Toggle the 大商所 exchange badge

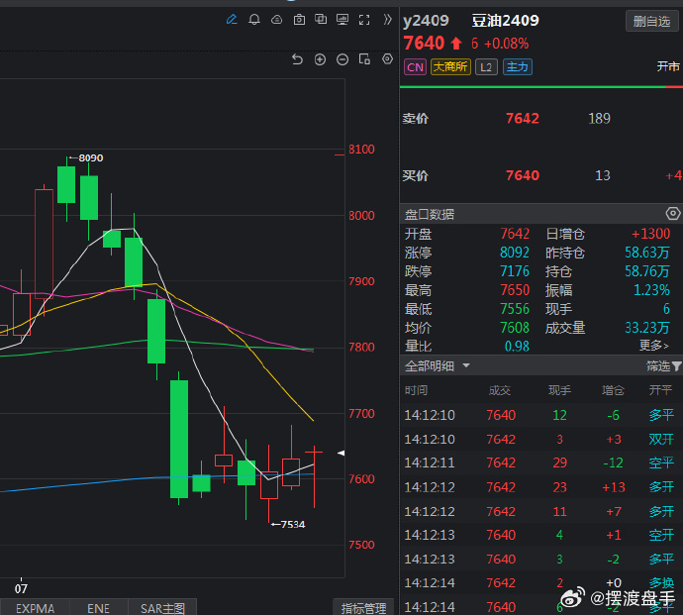click(x=450, y=67)
